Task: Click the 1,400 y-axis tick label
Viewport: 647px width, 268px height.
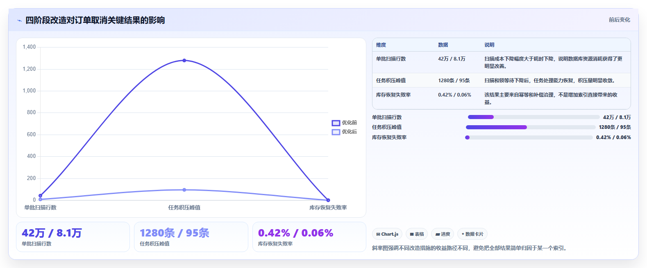Action: 29,47
